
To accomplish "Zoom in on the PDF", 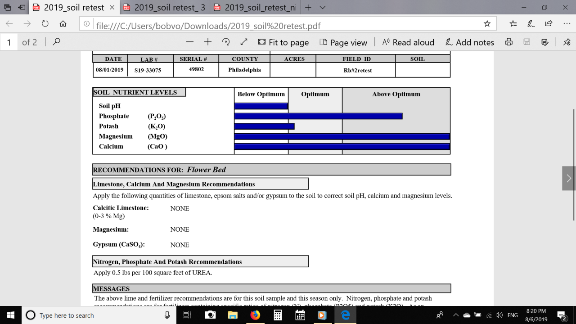I will coord(208,42).
